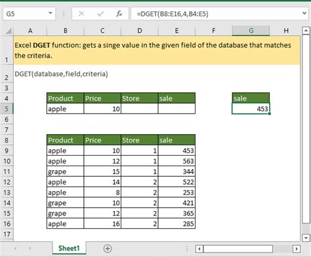Screen dimensions: 311x257
Task: Click the sheet tab bar splitter dots
Action: pyautogui.click(x=187, y=248)
